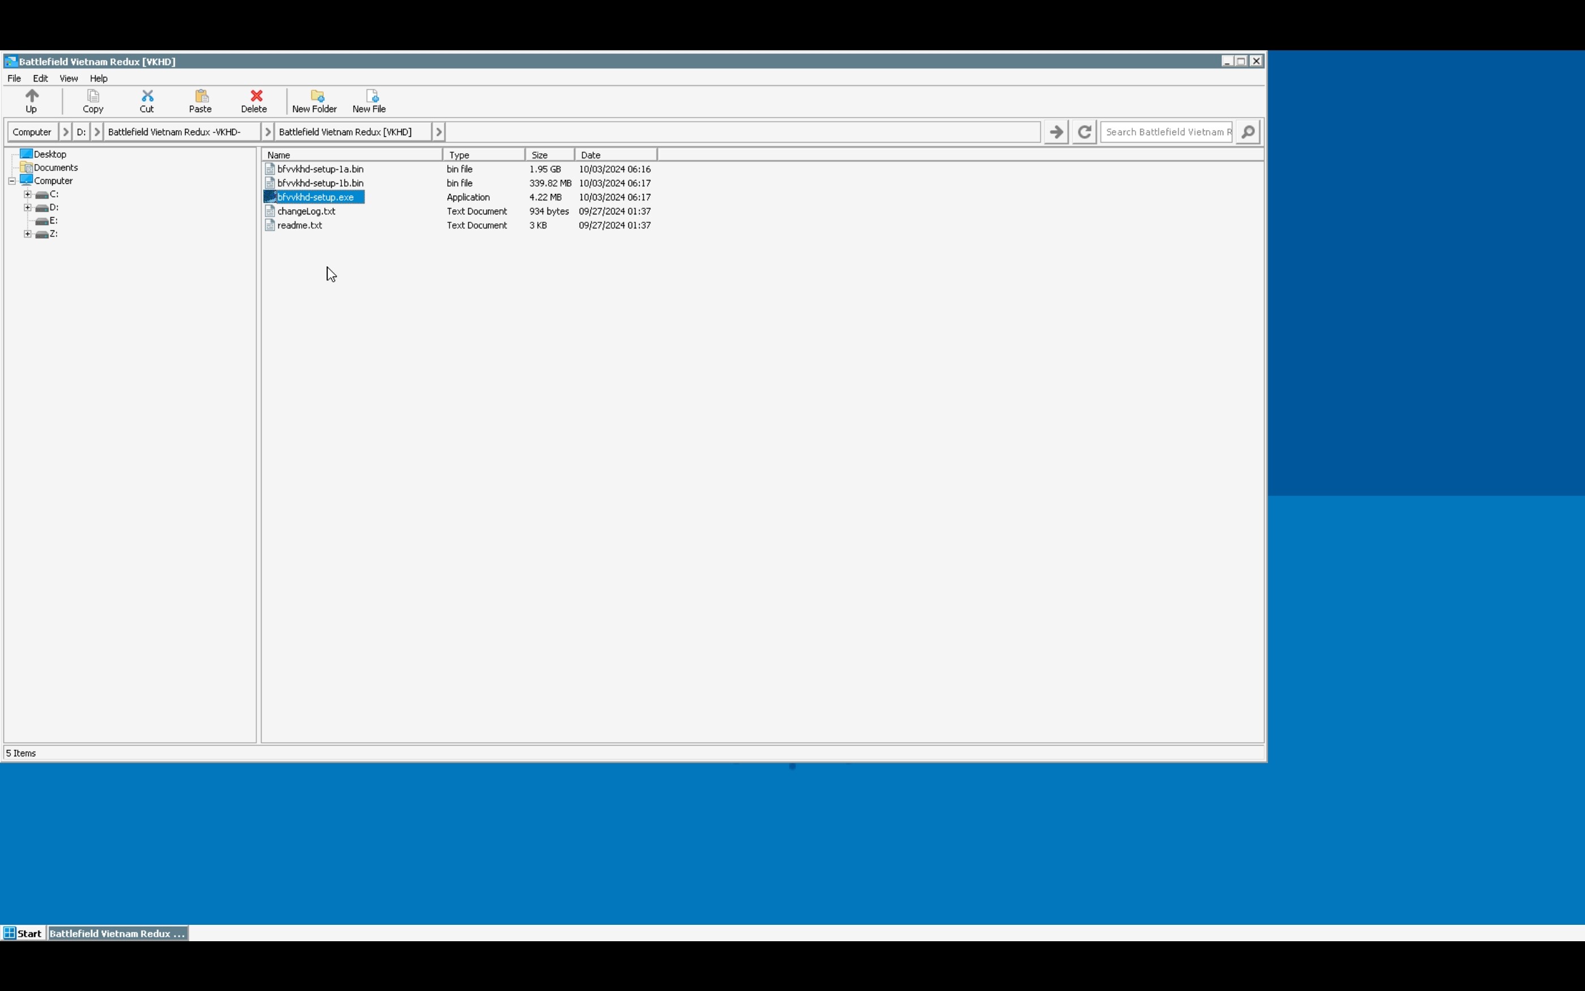This screenshot has height=991, width=1585.
Task: Open the Start button on taskbar
Action: point(23,933)
